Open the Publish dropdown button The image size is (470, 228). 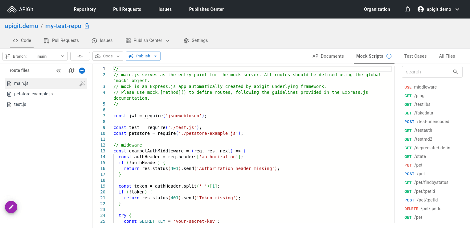143,56
